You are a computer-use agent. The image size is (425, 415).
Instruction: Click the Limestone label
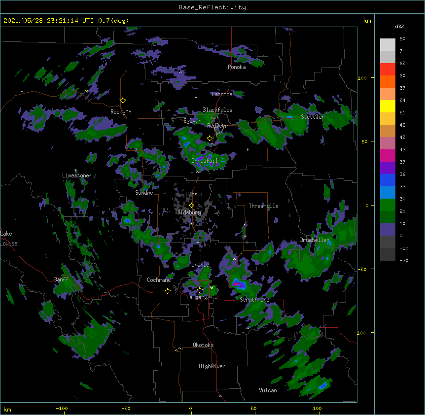coord(75,175)
